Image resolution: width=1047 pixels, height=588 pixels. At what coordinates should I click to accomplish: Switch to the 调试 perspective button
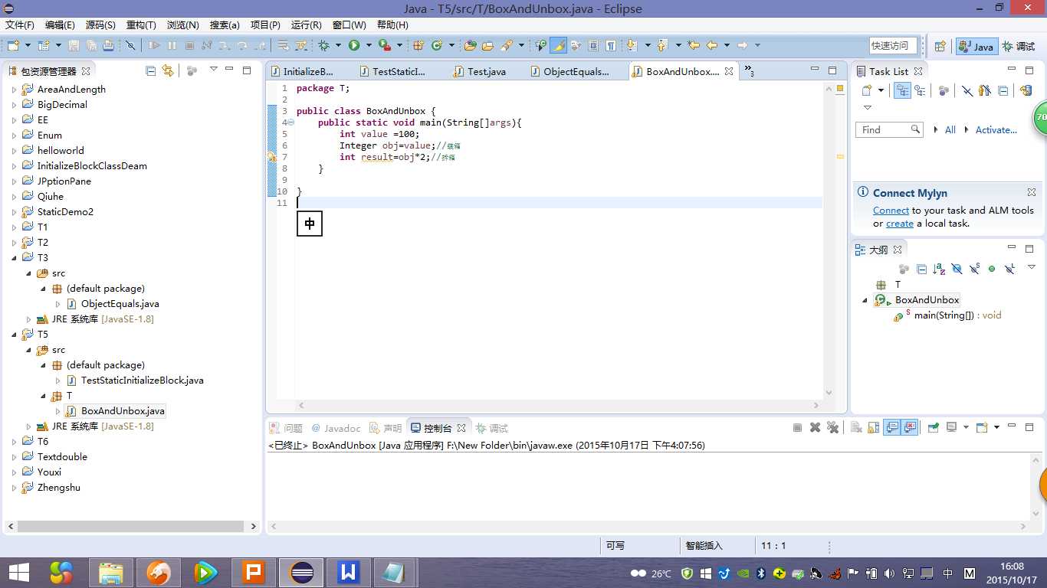click(1019, 46)
